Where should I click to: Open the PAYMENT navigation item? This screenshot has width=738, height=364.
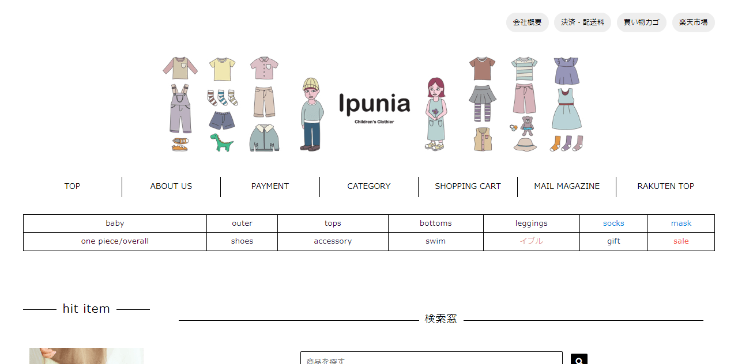(x=270, y=186)
